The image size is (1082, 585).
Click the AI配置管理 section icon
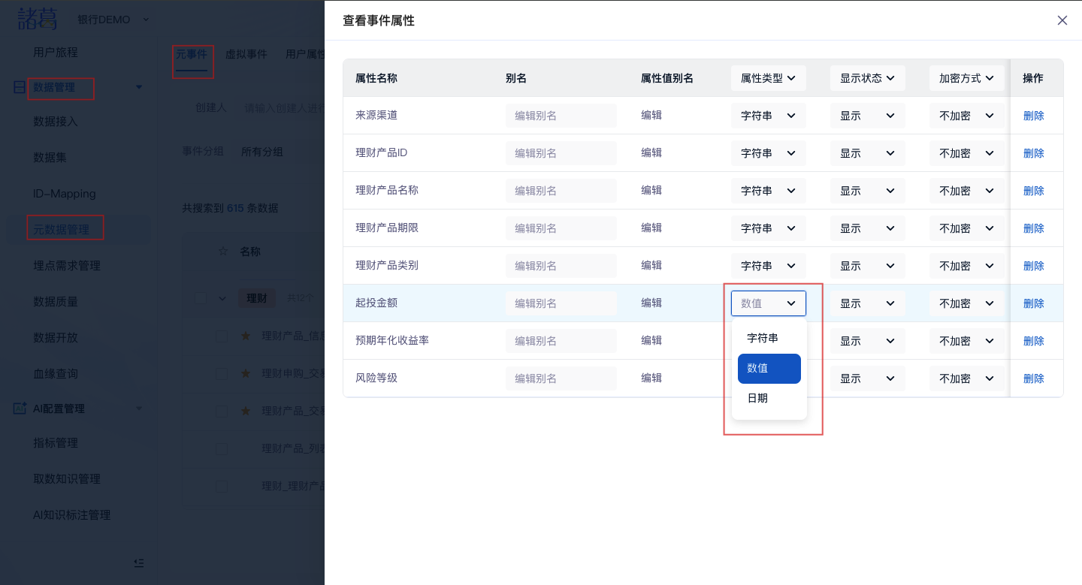pos(20,409)
